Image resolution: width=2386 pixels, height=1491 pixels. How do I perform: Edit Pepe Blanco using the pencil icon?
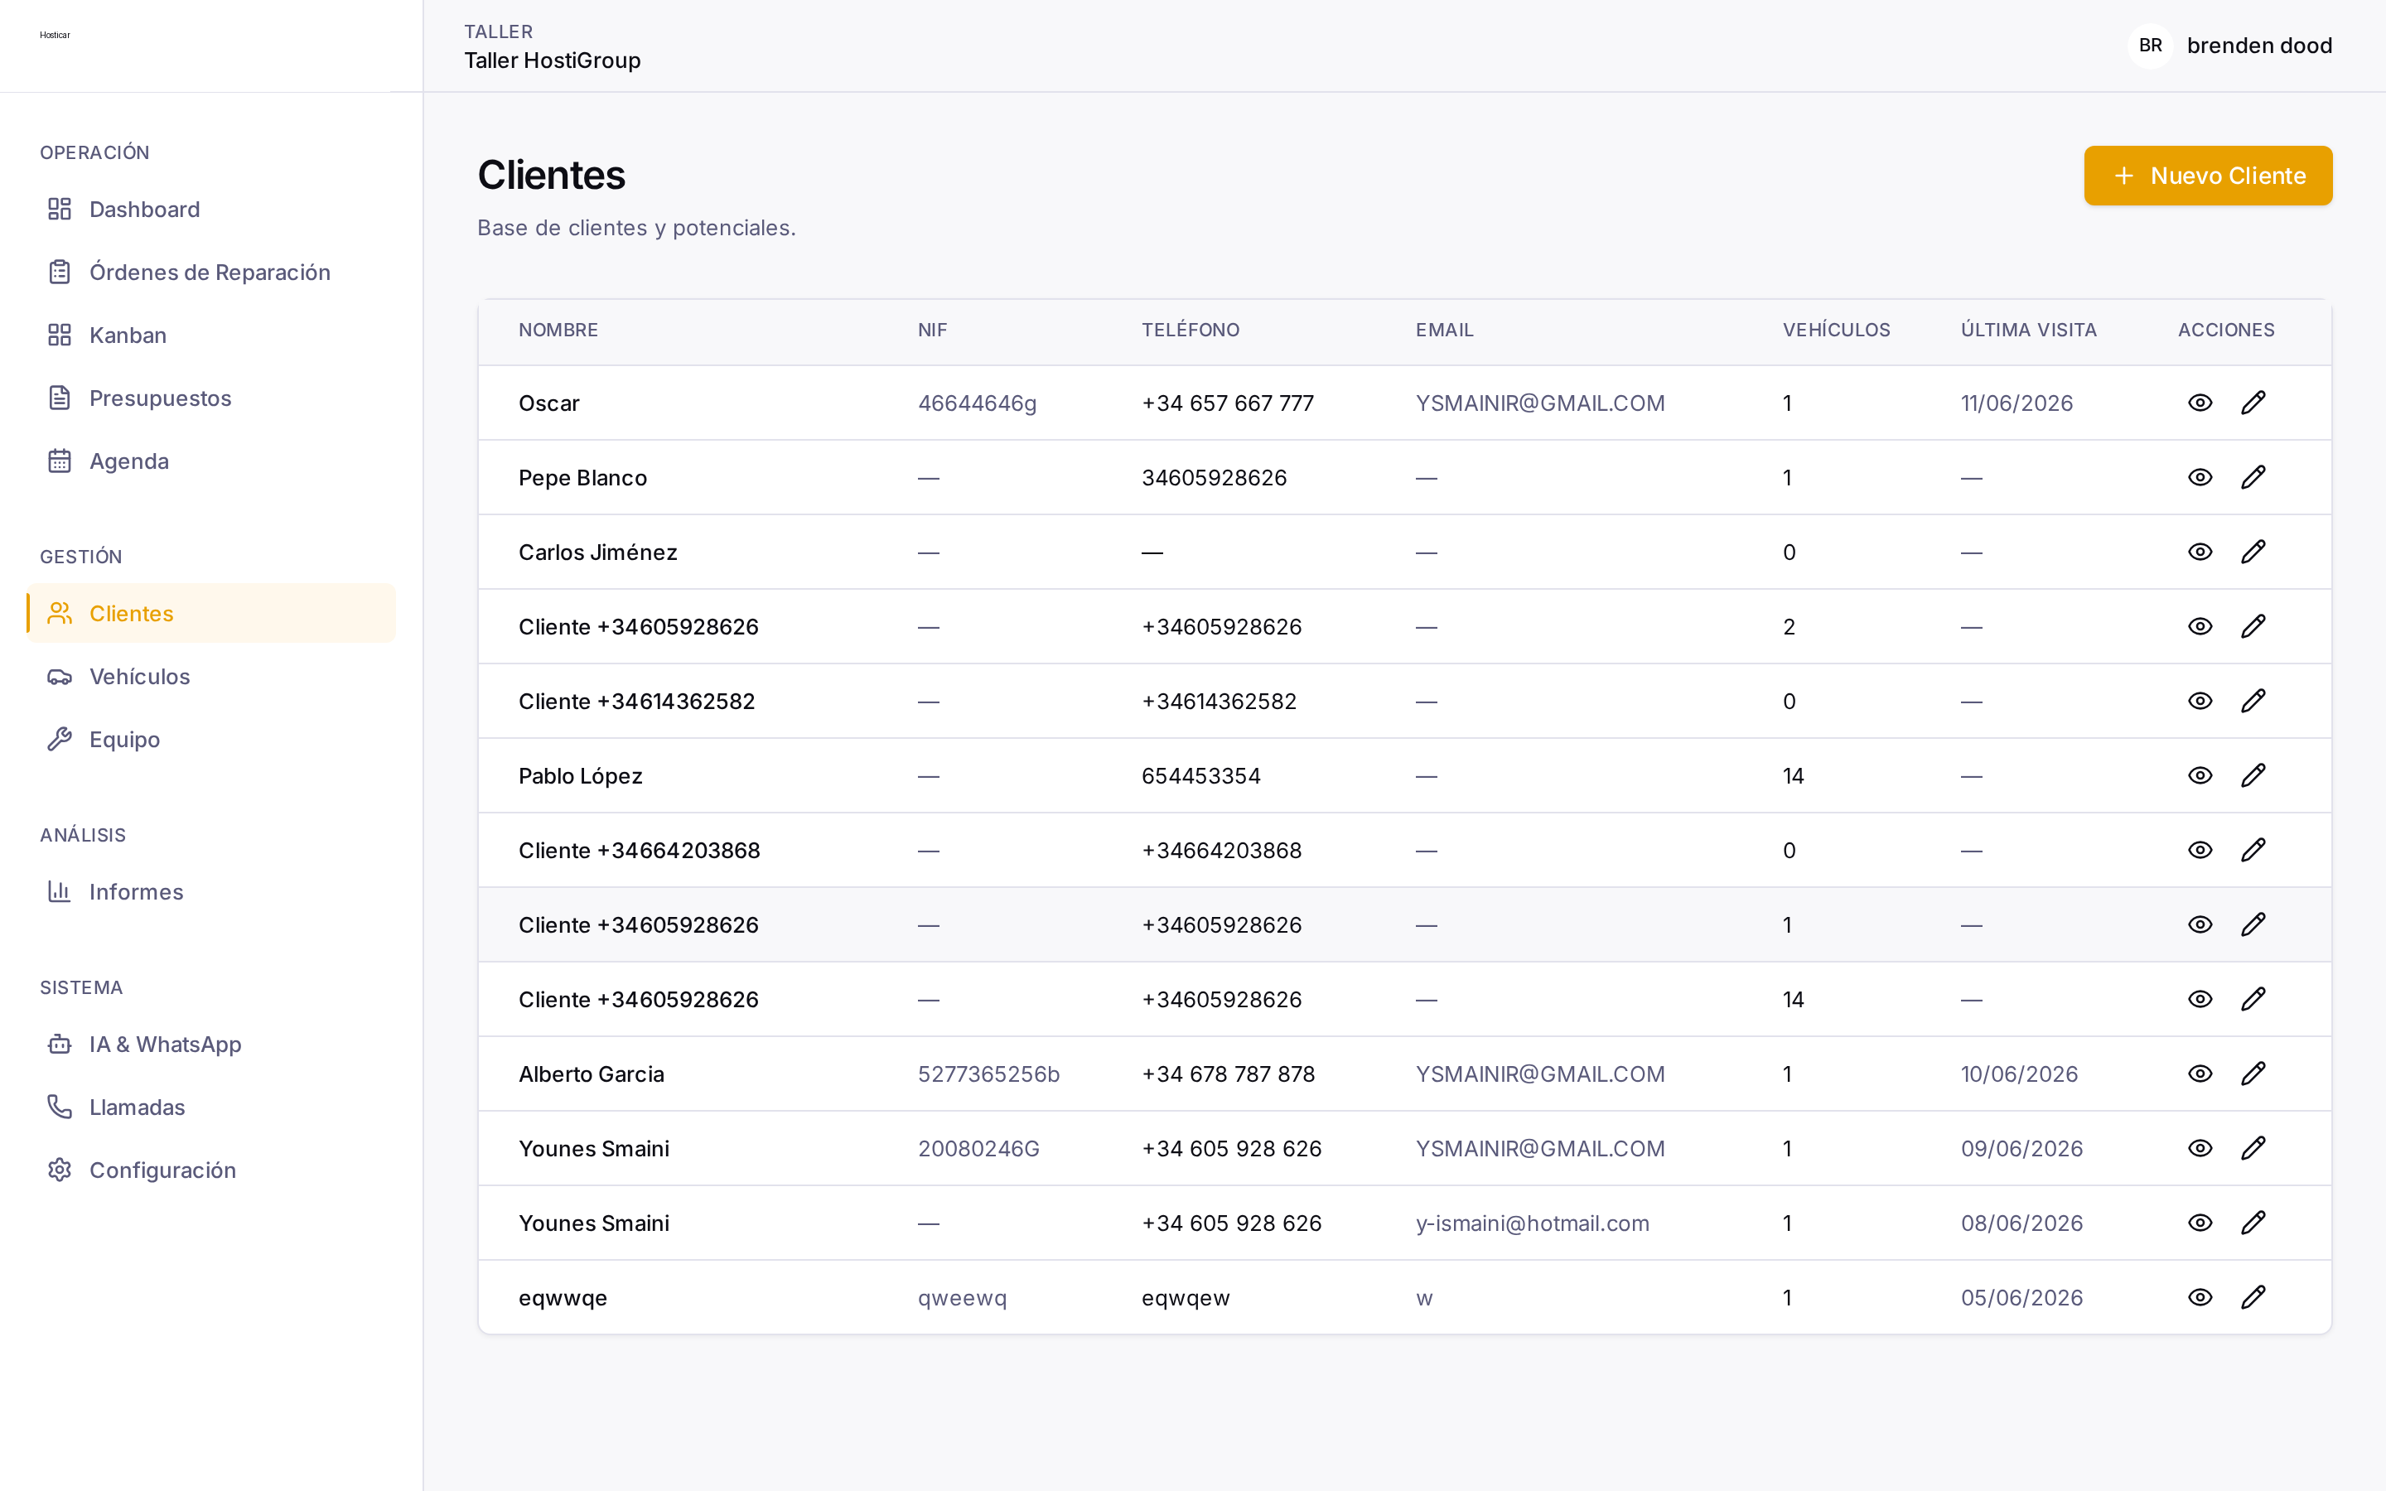[x=2253, y=477]
